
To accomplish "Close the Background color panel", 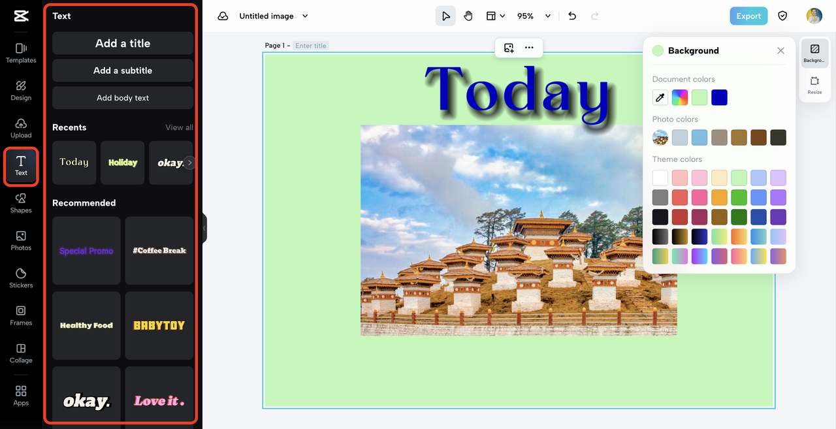I will [x=780, y=51].
